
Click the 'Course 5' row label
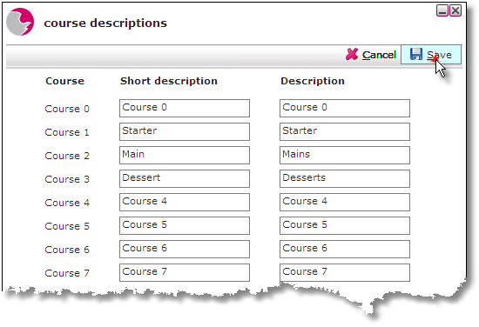click(67, 226)
